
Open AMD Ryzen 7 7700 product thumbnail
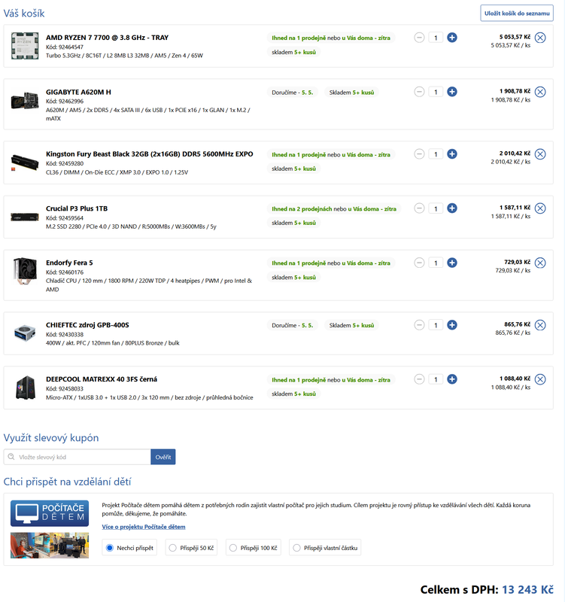pos(25,46)
